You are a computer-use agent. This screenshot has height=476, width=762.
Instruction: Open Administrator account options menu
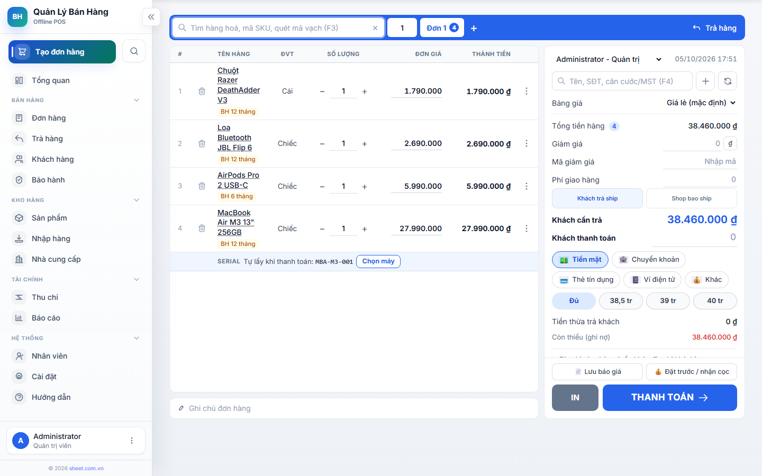click(132, 441)
